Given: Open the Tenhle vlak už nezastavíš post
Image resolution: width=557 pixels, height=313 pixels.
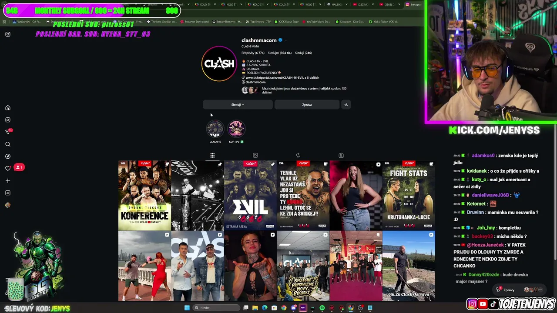Looking at the screenshot, I should (x=303, y=195).
